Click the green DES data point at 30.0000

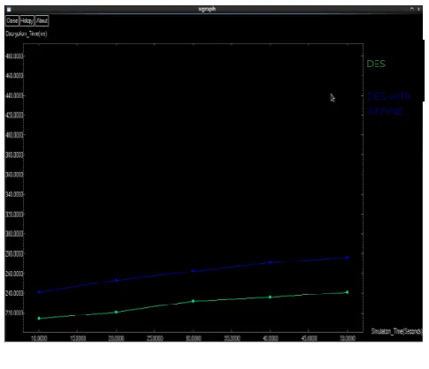(194, 301)
